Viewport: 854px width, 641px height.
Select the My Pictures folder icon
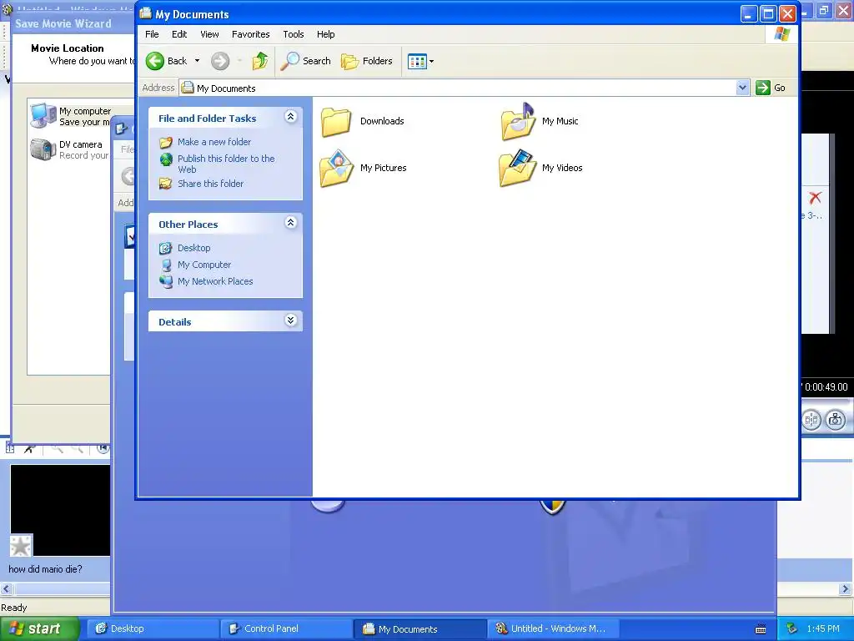click(x=336, y=168)
